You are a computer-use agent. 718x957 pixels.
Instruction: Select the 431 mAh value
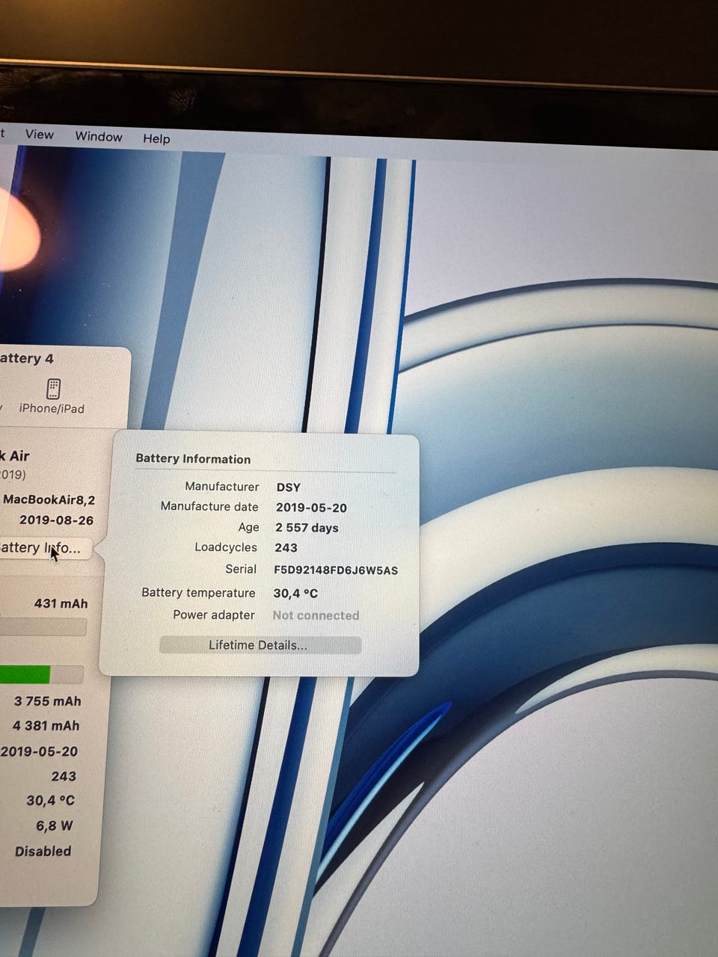coord(61,604)
